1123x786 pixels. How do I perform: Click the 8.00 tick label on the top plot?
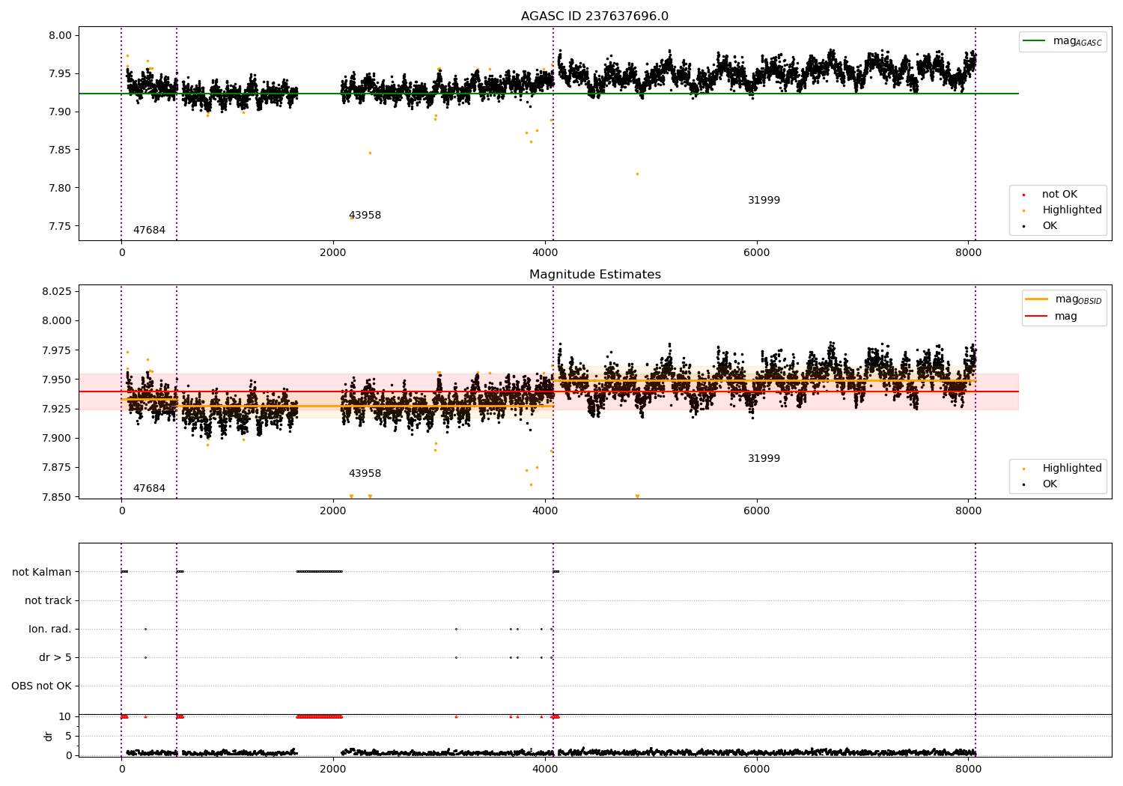coord(61,36)
